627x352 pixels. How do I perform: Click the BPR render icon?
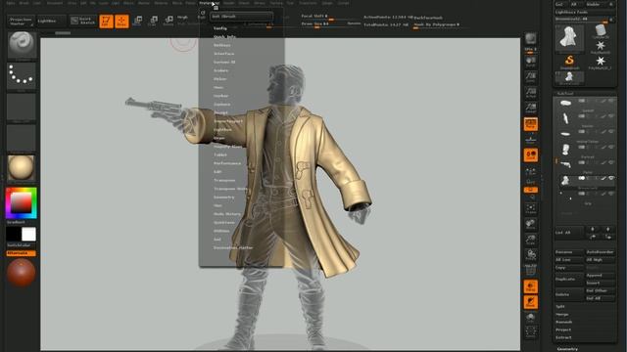click(531, 39)
